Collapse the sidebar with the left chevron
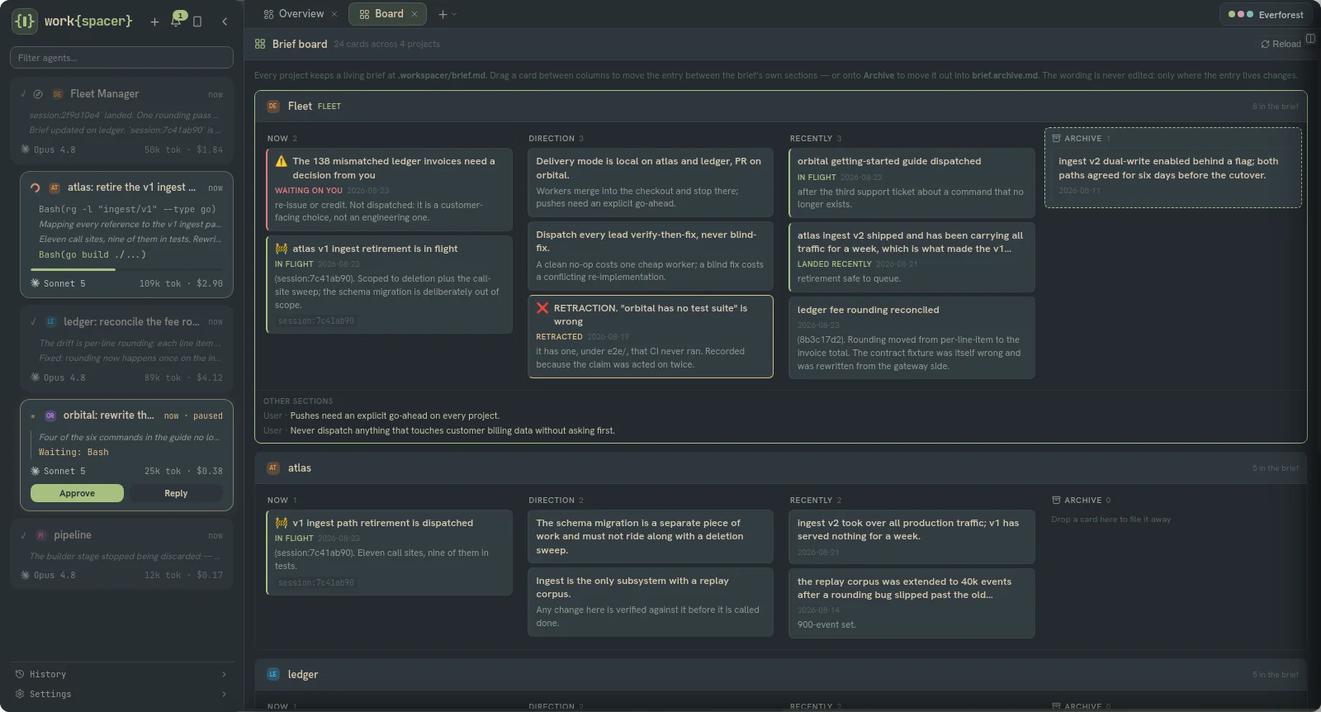The width and height of the screenshot is (1321, 712). click(x=225, y=21)
